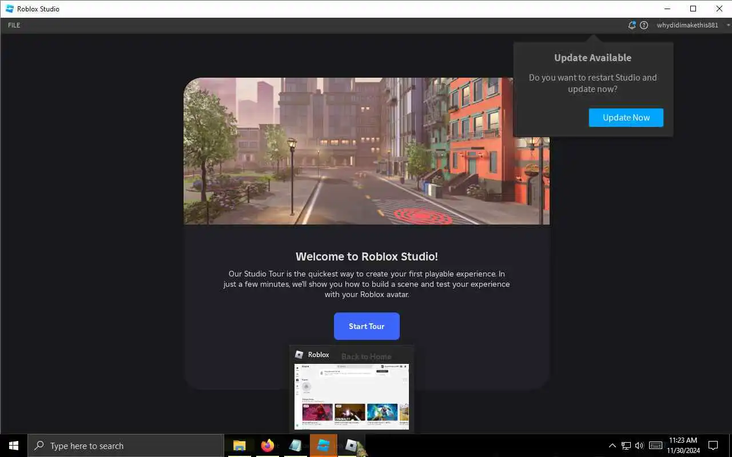
Task: Maximize the Roblox Studio window
Action: coord(693,9)
